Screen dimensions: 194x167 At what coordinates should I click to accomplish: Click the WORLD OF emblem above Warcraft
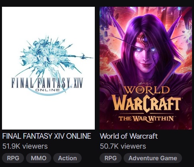point(146,90)
